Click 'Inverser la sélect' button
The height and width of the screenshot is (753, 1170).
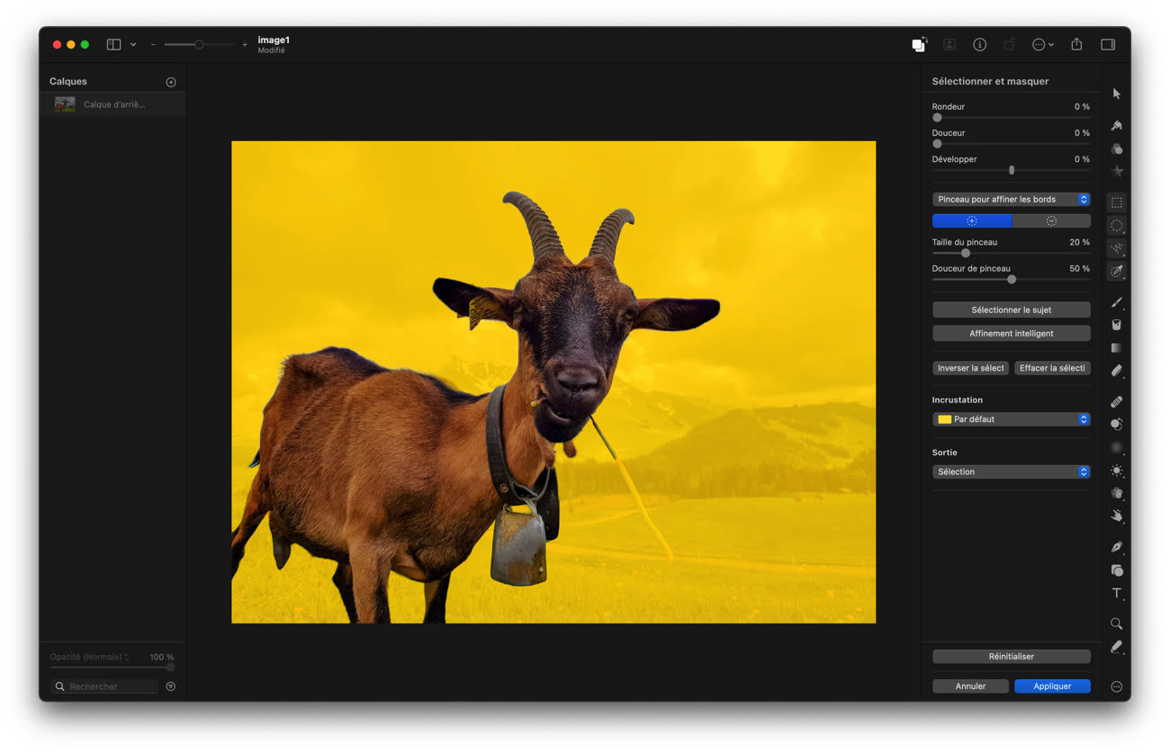pyautogui.click(x=970, y=368)
